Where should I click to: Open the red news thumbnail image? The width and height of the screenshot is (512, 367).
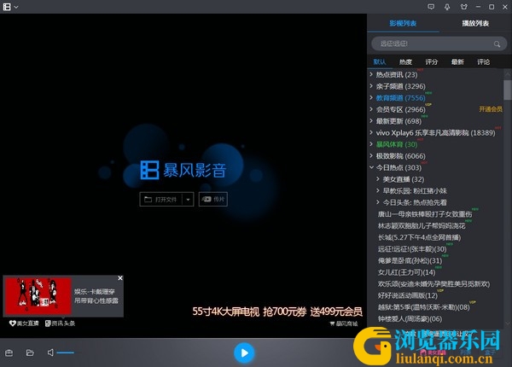point(38,296)
